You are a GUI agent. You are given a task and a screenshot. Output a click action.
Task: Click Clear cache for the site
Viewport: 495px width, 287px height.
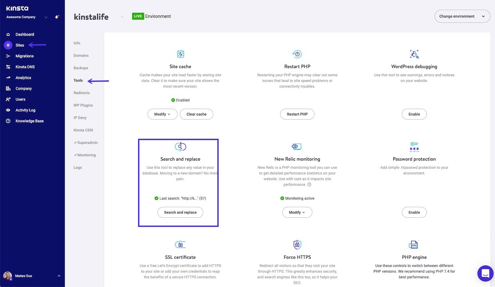(196, 114)
